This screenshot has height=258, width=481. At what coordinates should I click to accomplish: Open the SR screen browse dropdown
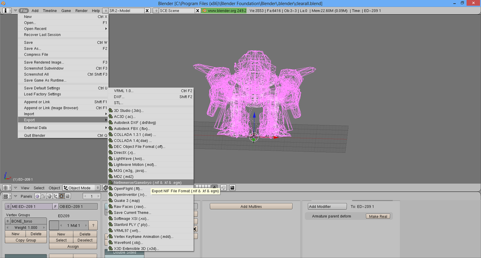coord(105,11)
